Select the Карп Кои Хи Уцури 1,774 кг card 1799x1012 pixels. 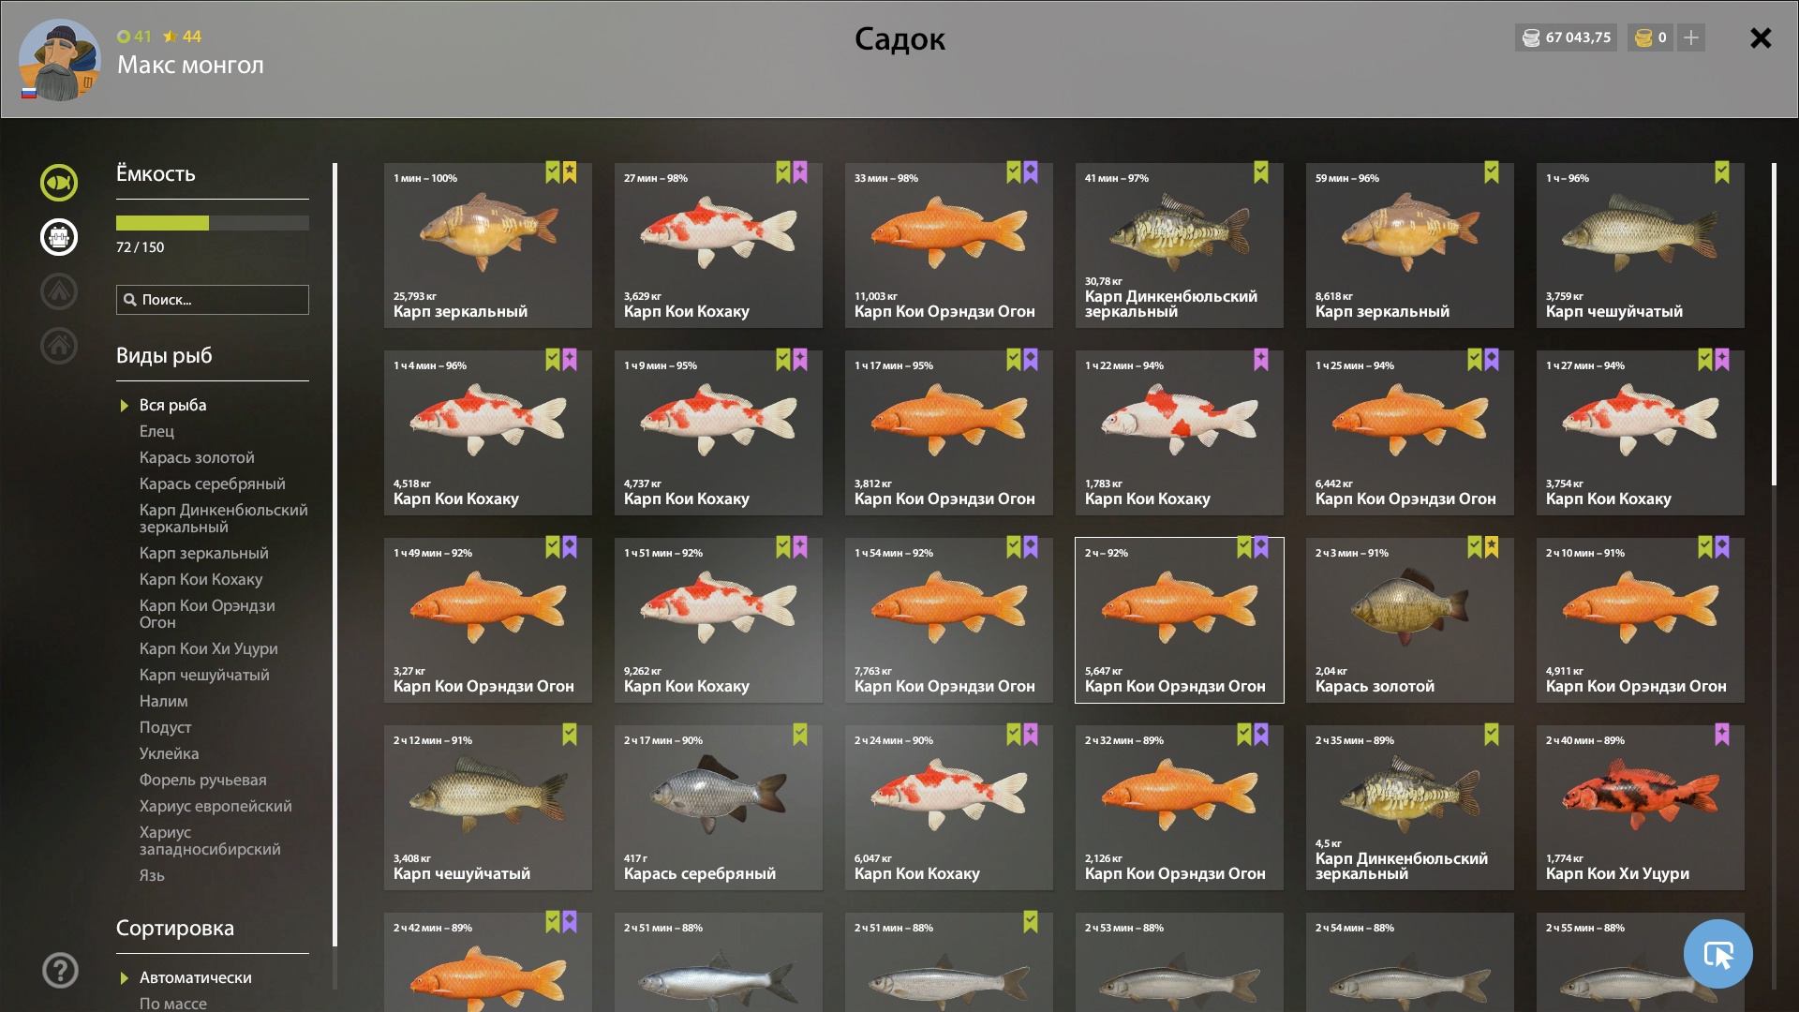pyautogui.click(x=1640, y=808)
